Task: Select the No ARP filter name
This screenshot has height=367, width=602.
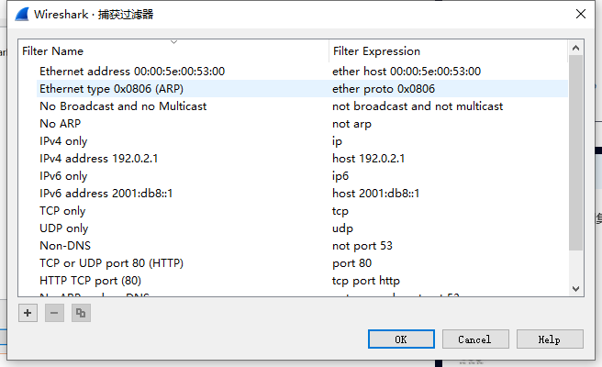Action: [61, 124]
